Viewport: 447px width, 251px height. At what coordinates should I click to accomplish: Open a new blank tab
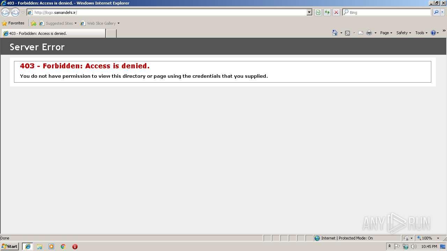pos(111,33)
